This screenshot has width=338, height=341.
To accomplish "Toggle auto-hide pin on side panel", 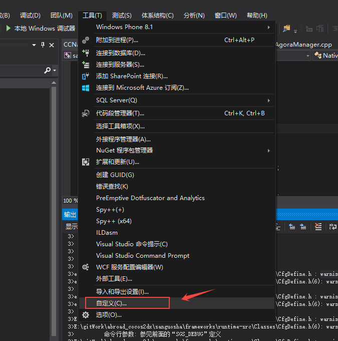I will coord(43,45).
